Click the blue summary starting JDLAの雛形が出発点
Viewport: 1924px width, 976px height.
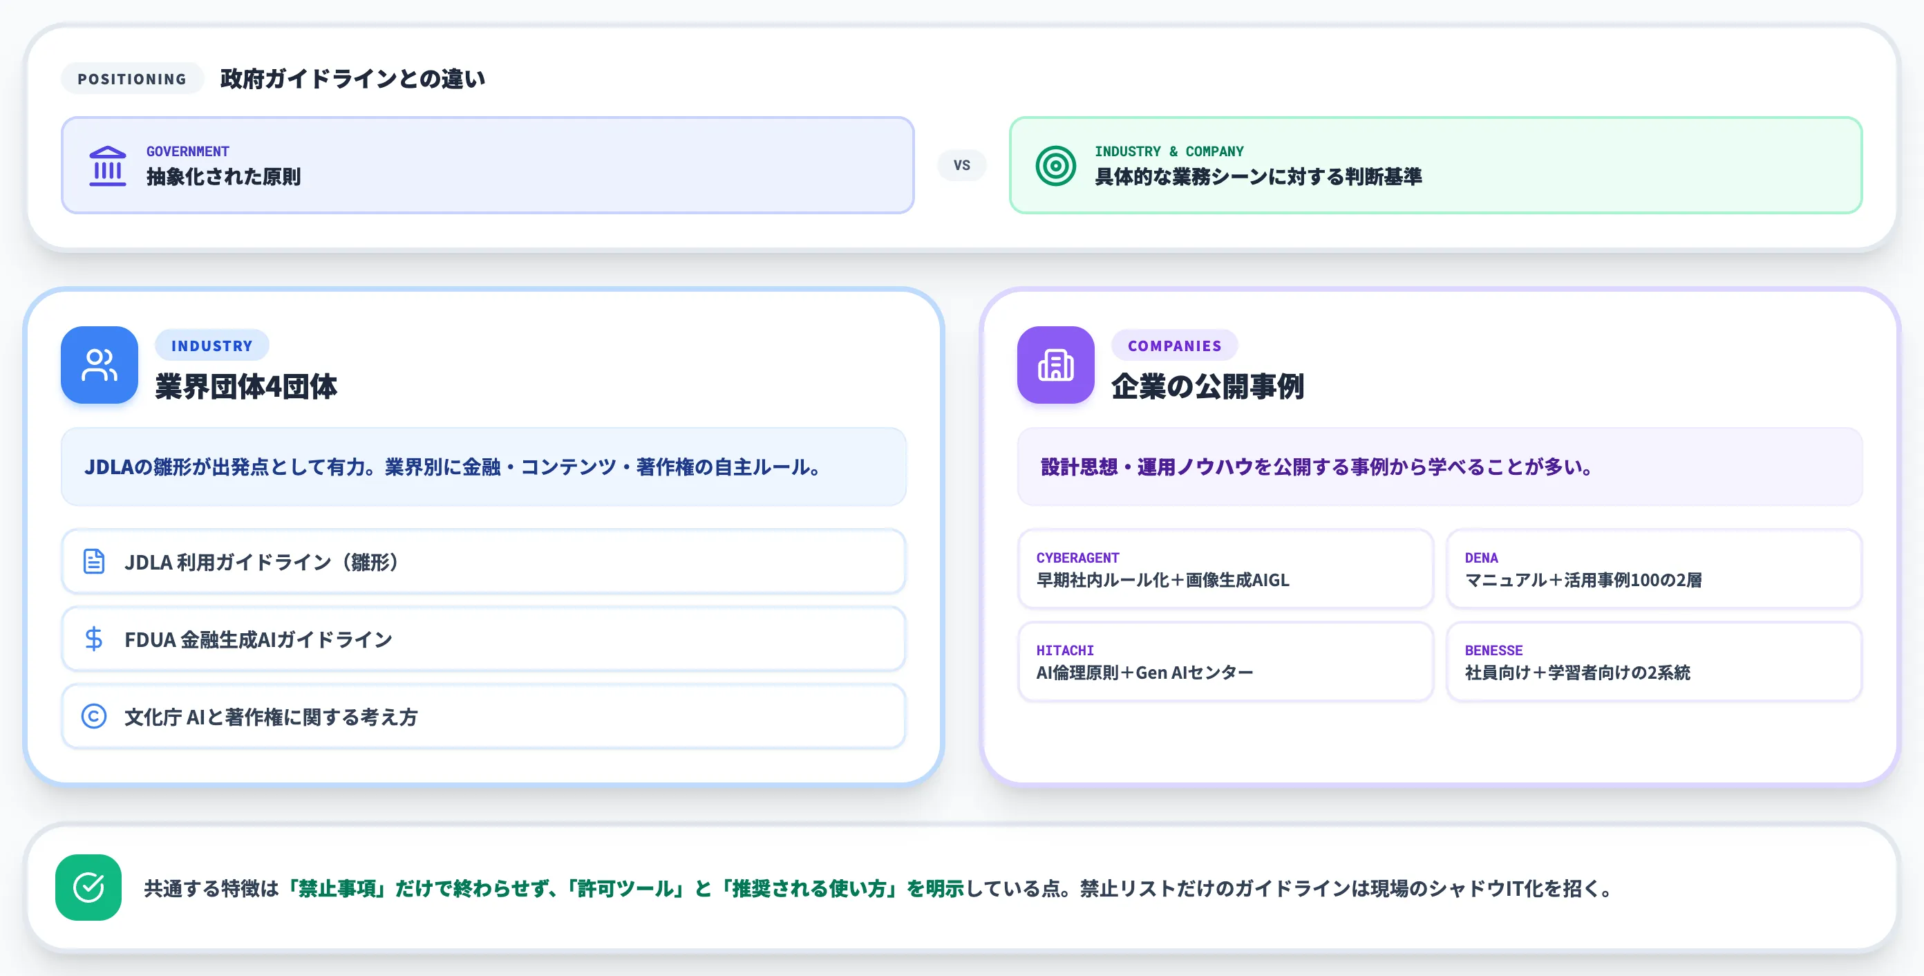483,467
